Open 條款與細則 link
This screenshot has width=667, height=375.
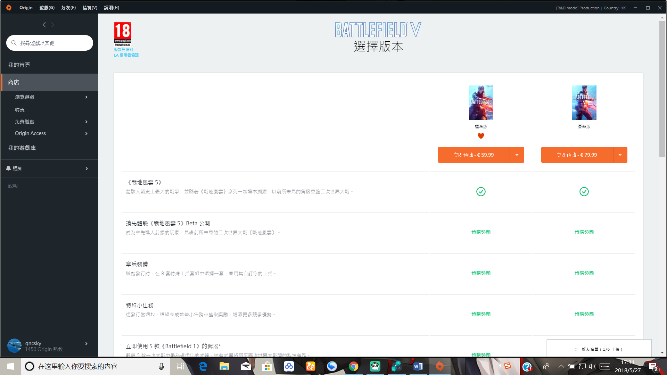pos(123,50)
